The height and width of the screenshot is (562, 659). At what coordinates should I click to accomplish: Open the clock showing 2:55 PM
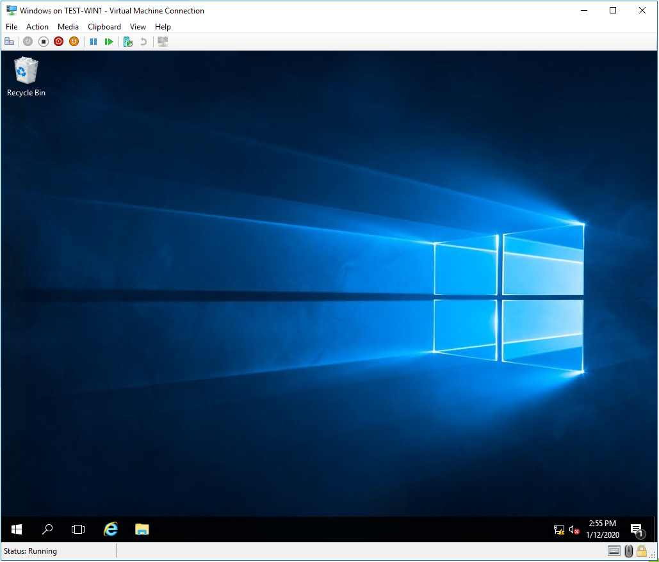coord(603,529)
